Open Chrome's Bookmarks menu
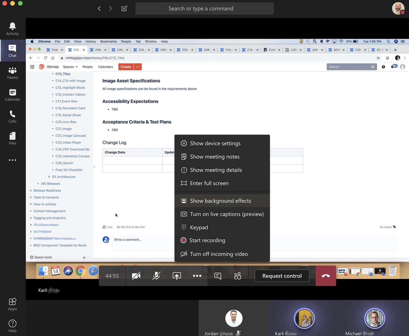Viewport: 409px width, 336px height. 108,41
